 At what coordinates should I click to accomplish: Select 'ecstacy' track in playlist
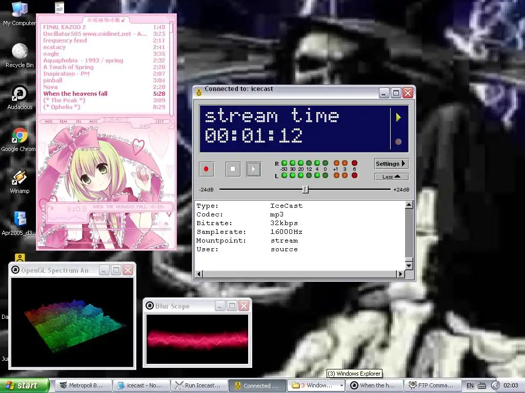click(x=104, y=47)
